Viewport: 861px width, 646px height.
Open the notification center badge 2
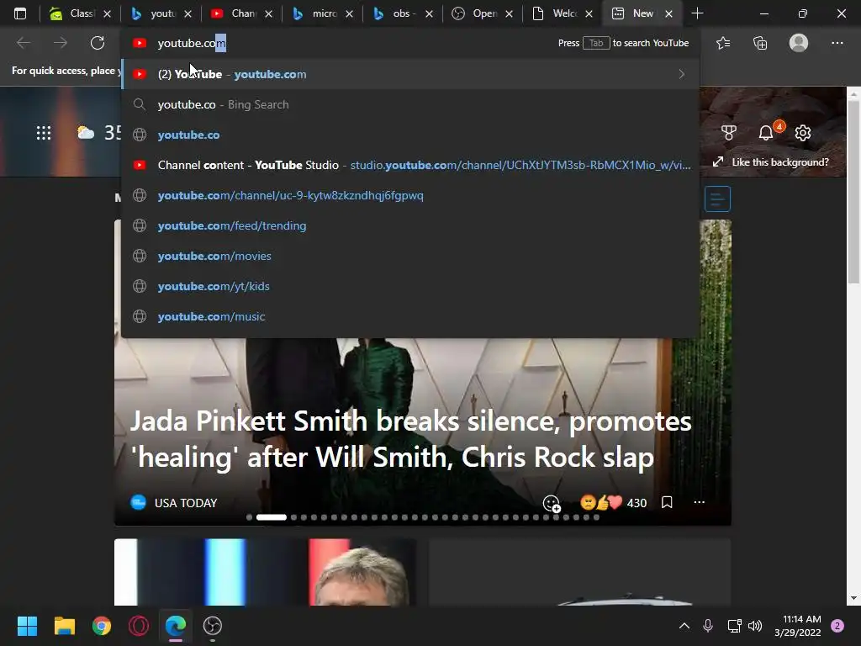(837, 626)
